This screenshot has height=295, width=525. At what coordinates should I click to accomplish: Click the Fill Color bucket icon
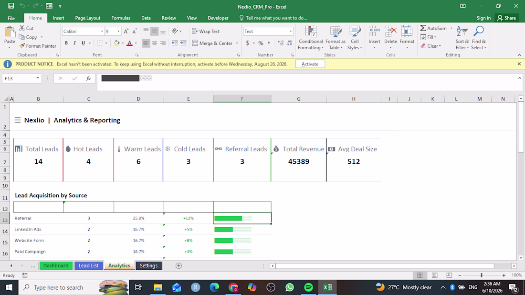click(116, 43)
